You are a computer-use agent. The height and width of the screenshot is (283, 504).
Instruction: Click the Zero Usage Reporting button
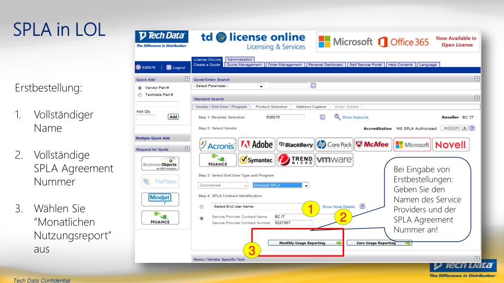[x=379, y=243]
